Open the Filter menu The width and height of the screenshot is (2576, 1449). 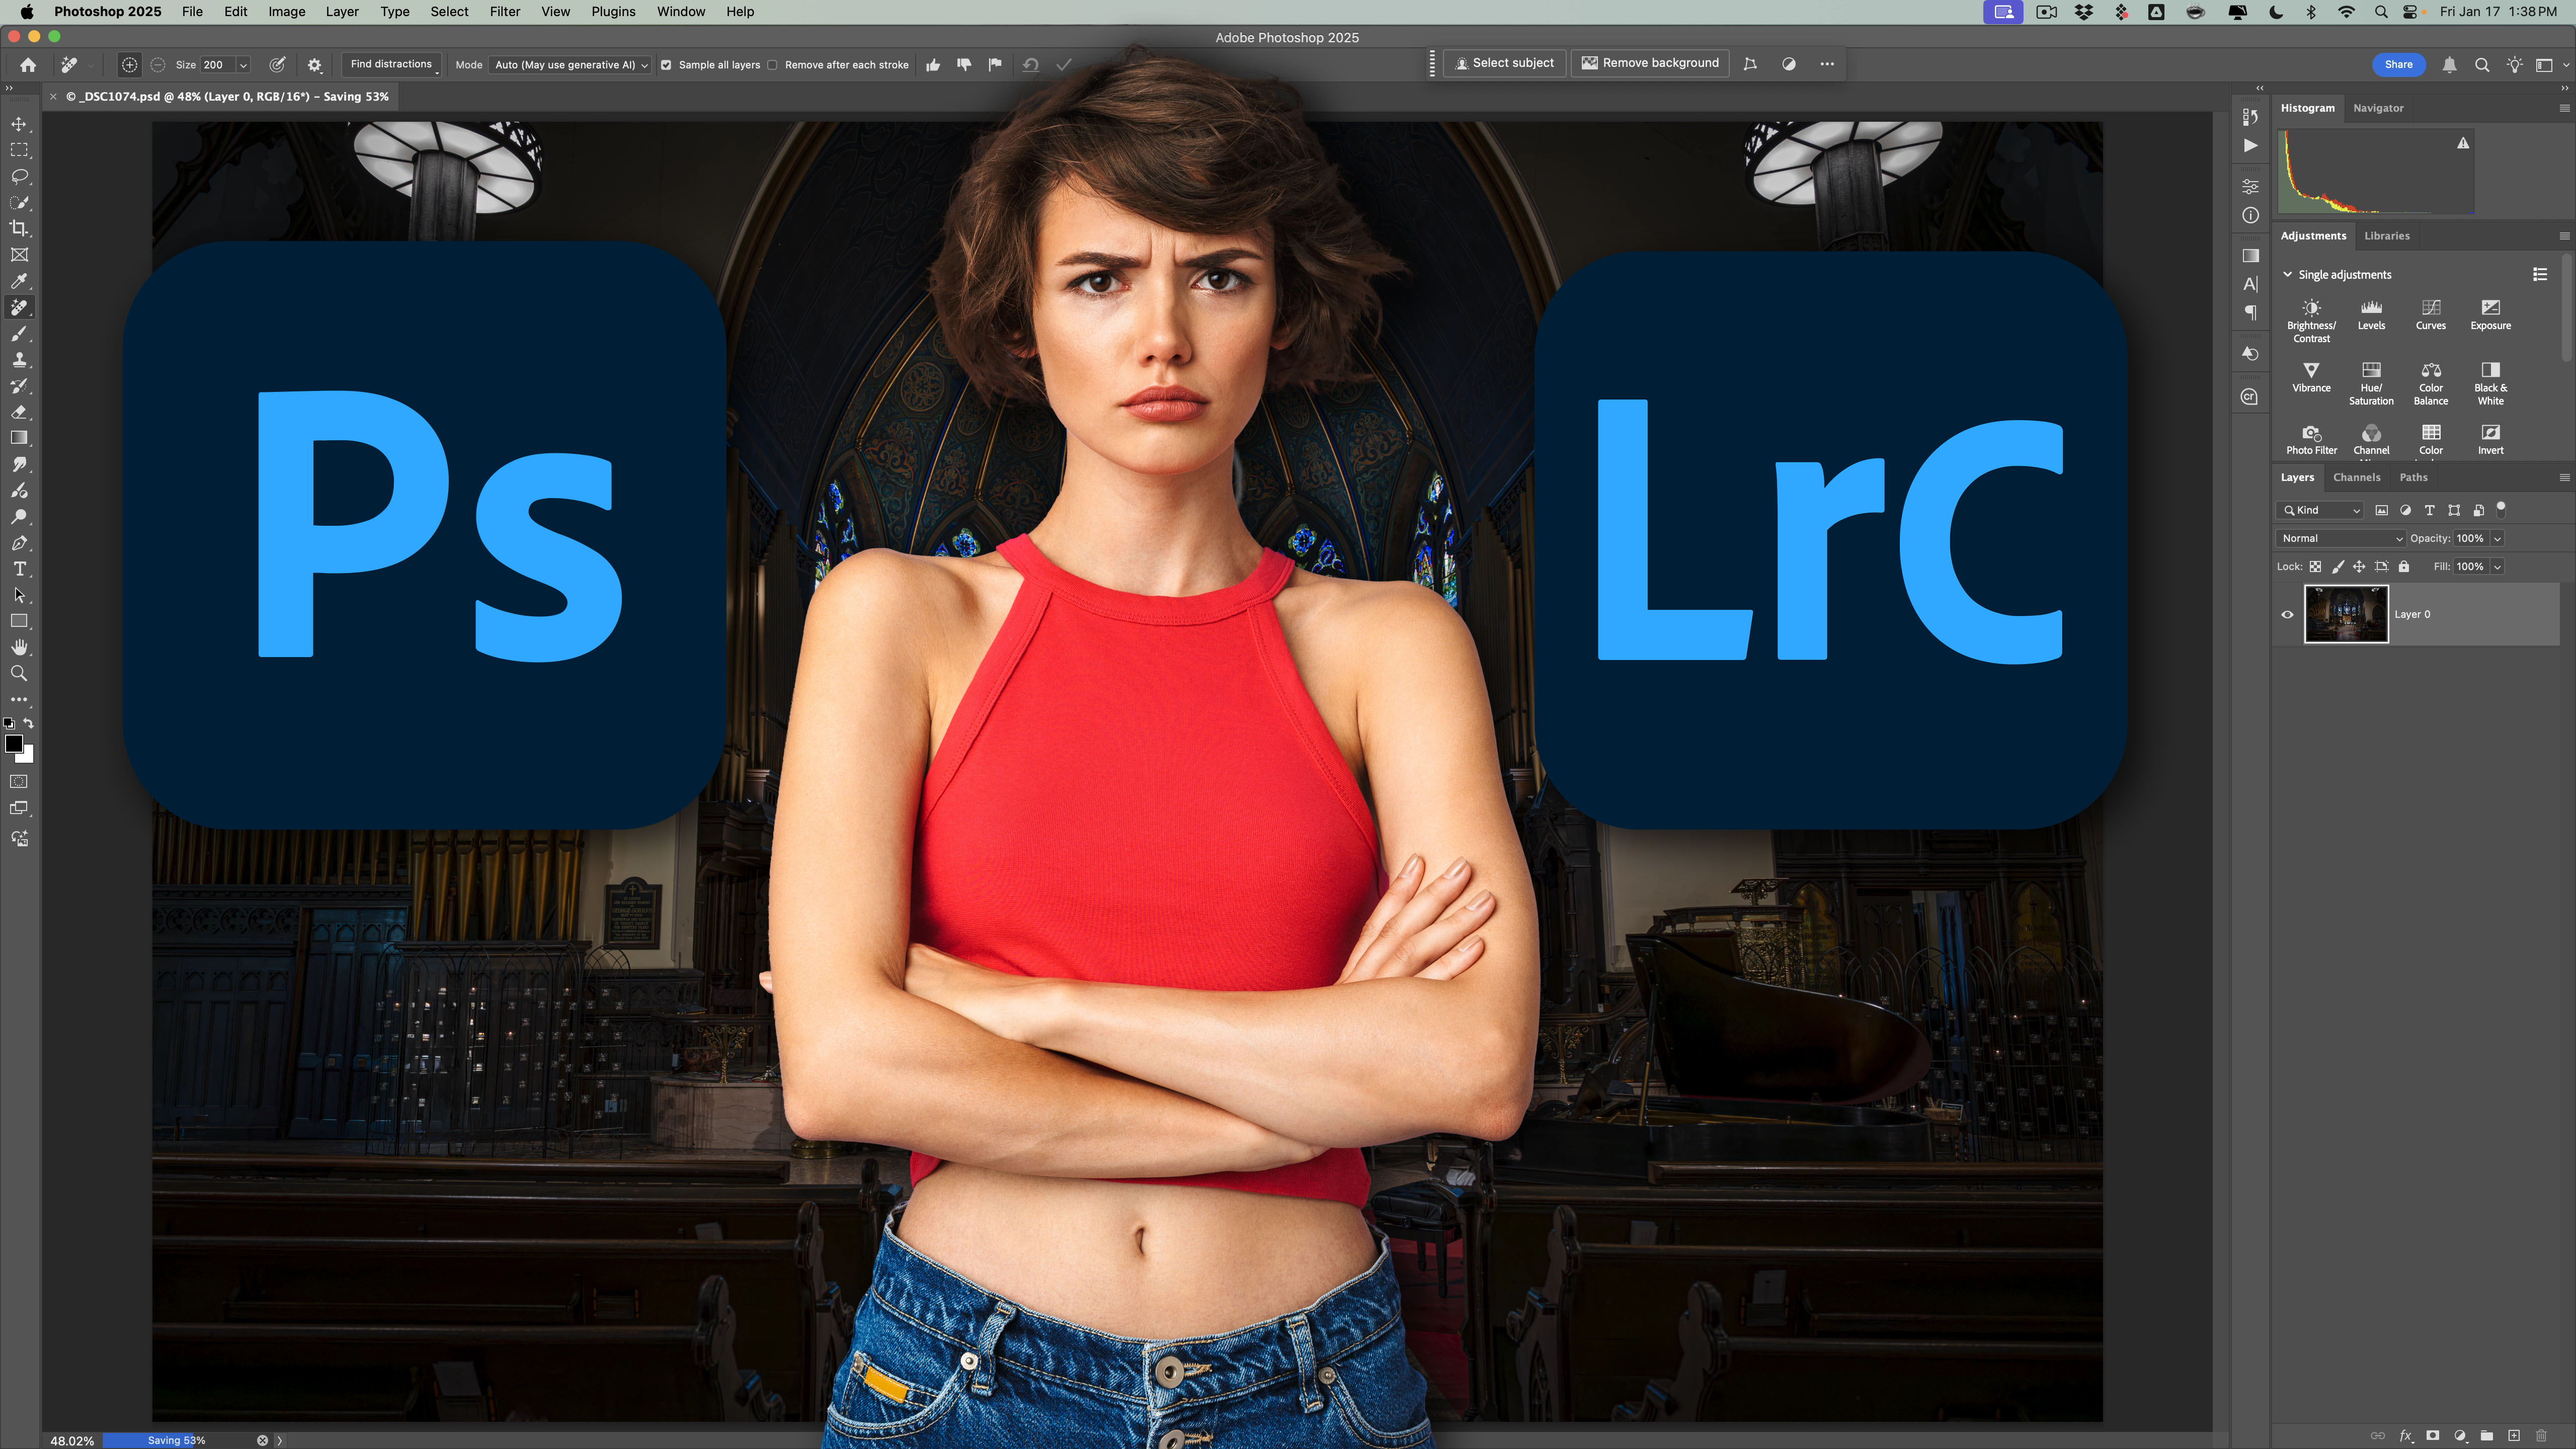(x=504, y=12)
